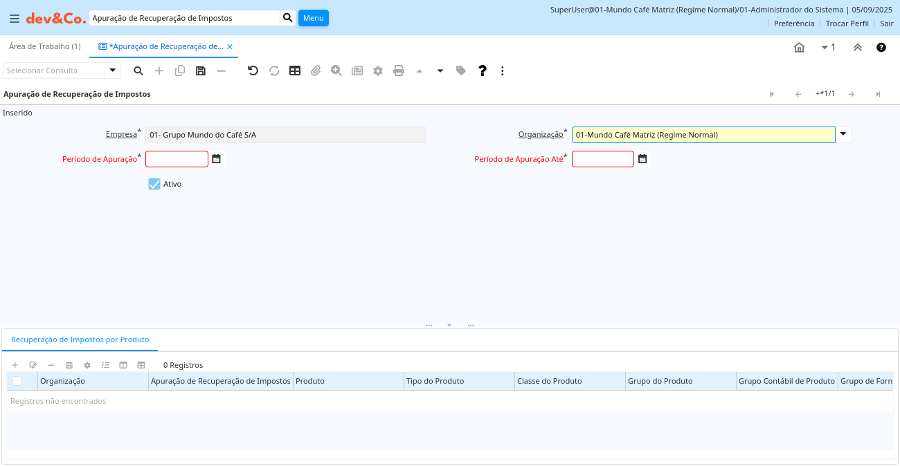Click the blue Menu button
900x466 pixels.
point(313,18)
